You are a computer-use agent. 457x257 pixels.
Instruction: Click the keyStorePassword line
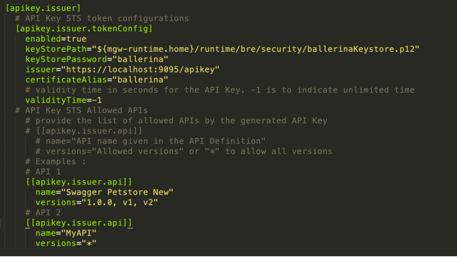[96, 59]
